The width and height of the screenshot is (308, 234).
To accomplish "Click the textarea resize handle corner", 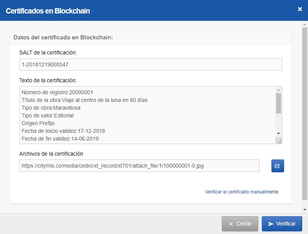I will pyautogui.click(x=280, y=141).
